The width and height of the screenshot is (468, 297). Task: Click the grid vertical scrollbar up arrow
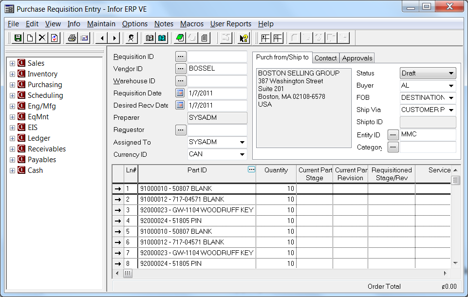pos(455,170)
